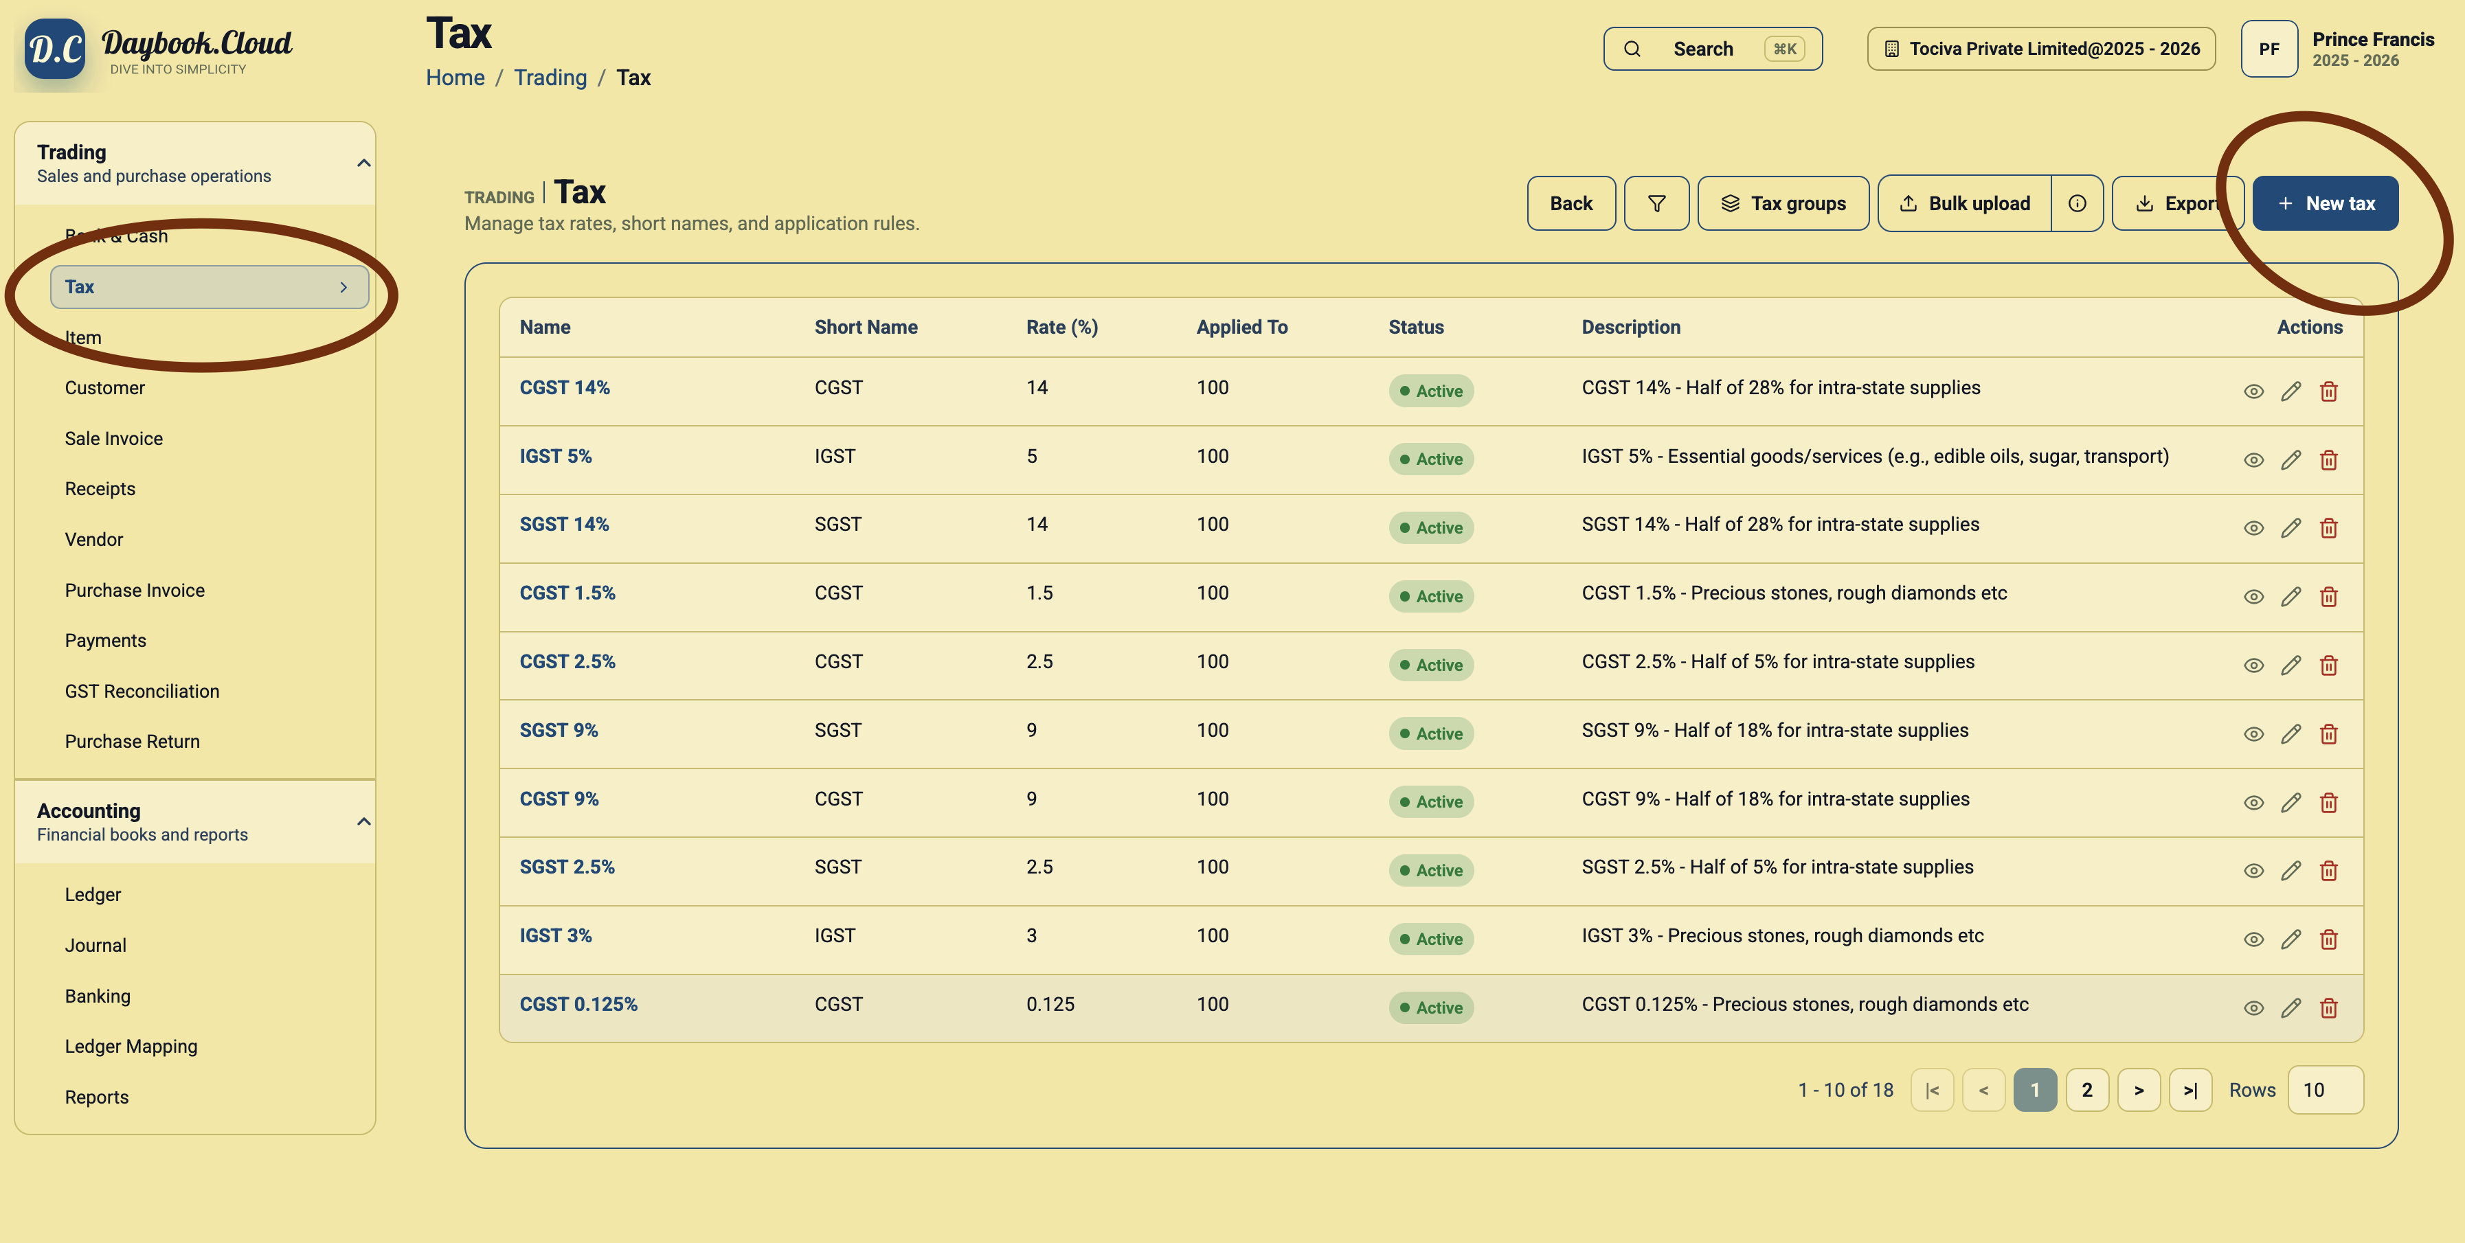The image size is (2465, 1243).
Task: Delete the IGST 5% tax row
Action: pos(2329,460)
